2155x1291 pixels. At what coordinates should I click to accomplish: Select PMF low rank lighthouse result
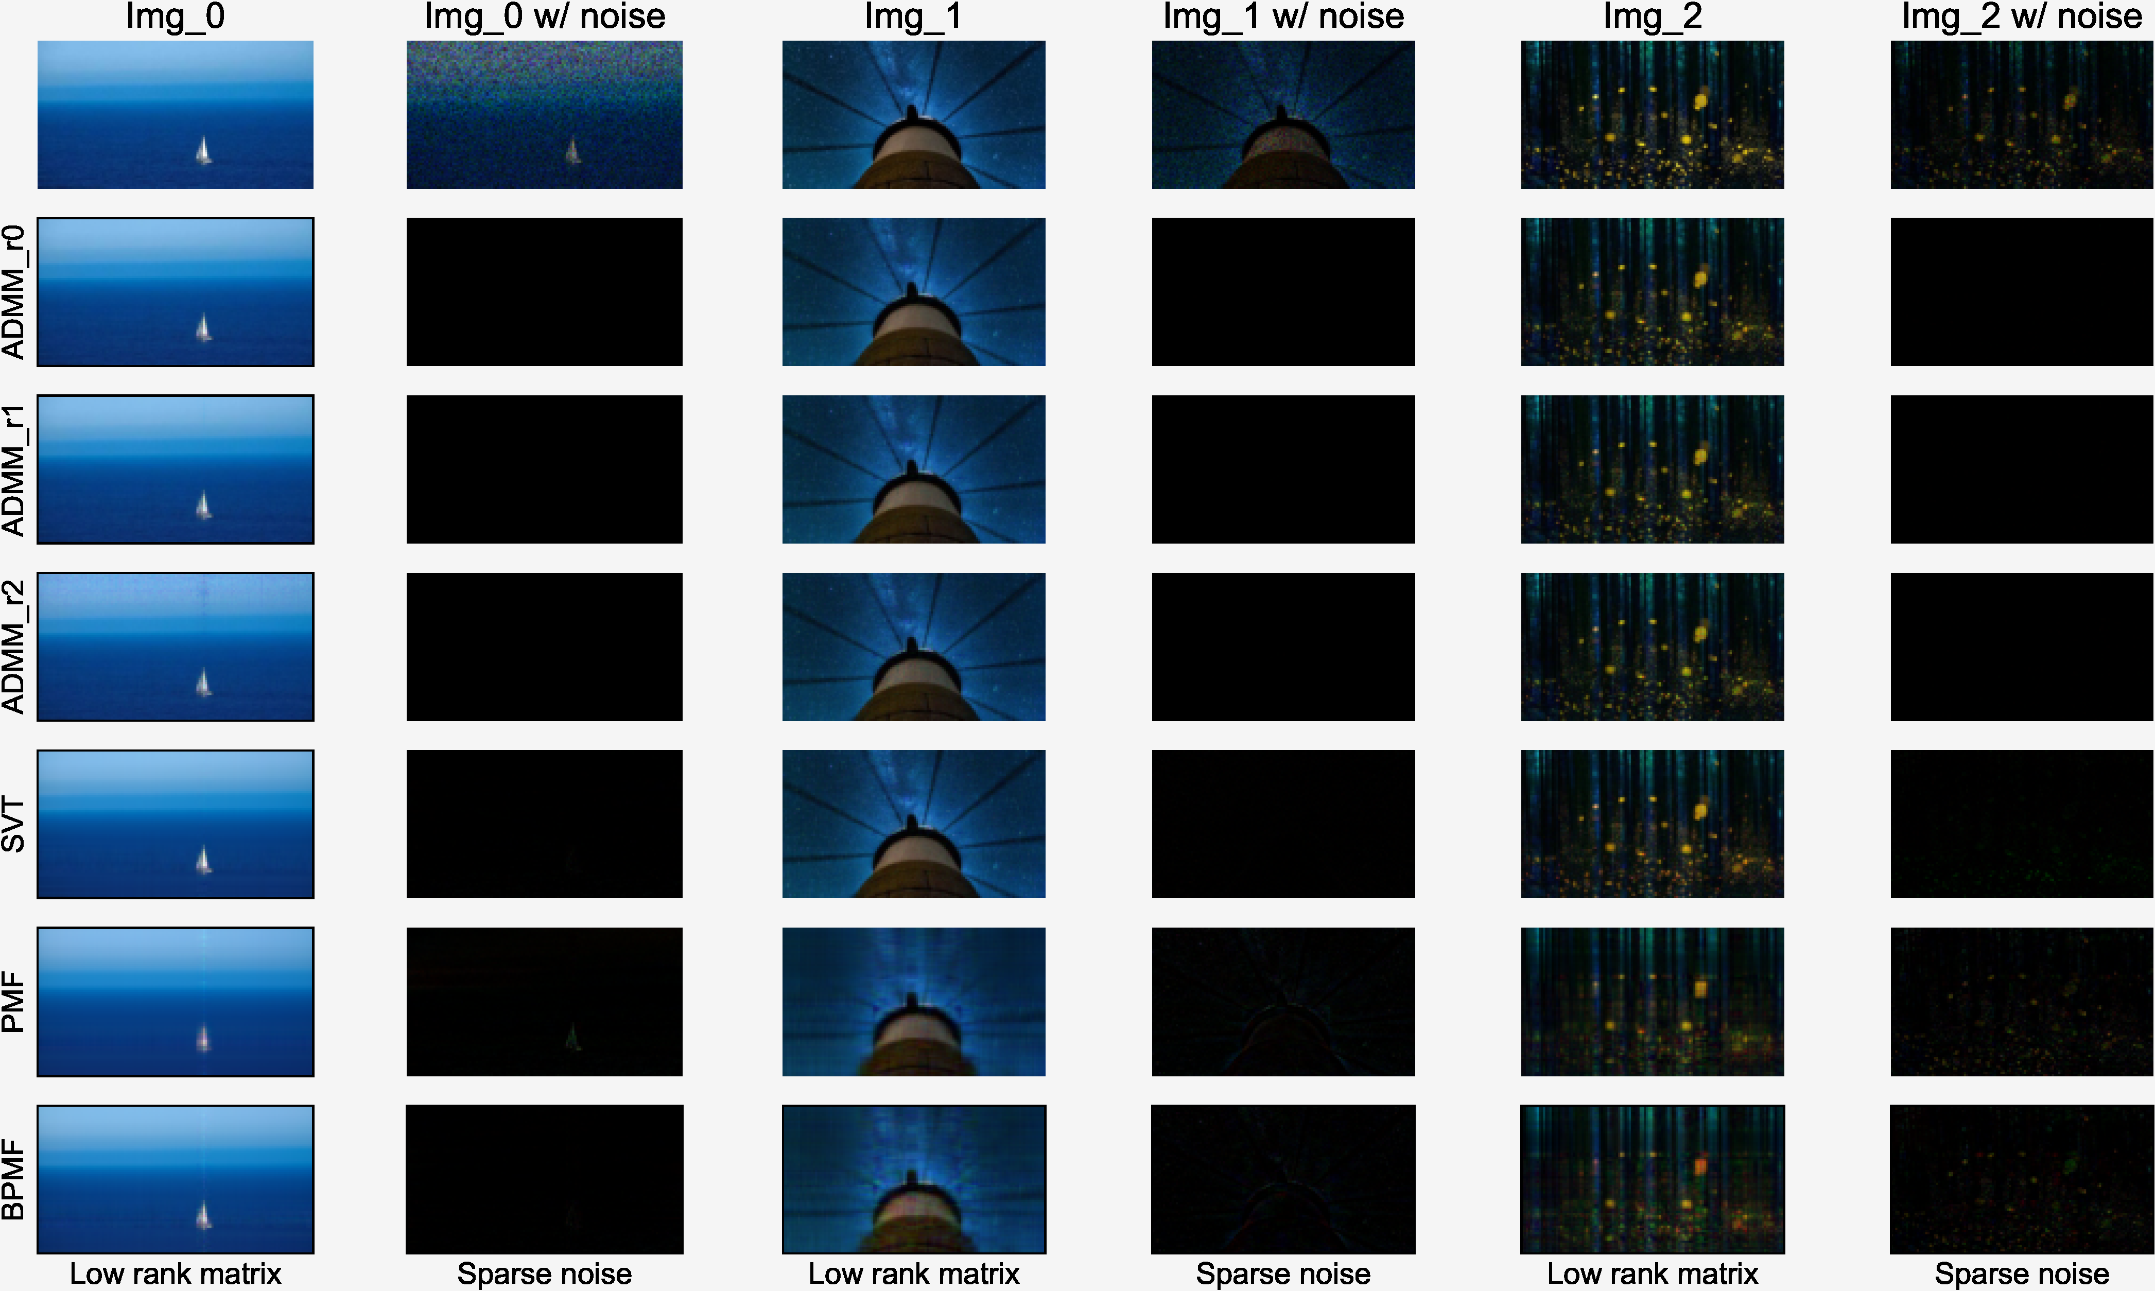(x=913, y=1001)
